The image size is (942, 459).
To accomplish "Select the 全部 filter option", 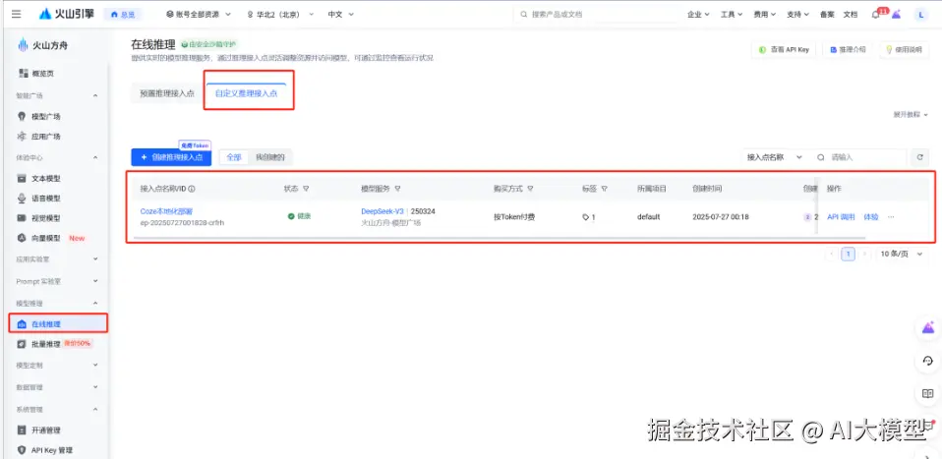I will [x=234, y=157].
